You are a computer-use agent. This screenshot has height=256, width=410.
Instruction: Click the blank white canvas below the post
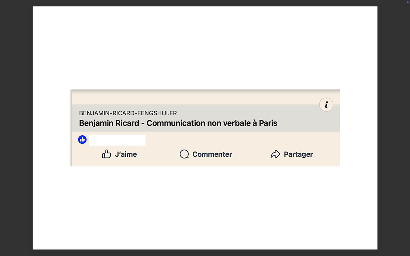pyautogui.click(x=205, y=208)
